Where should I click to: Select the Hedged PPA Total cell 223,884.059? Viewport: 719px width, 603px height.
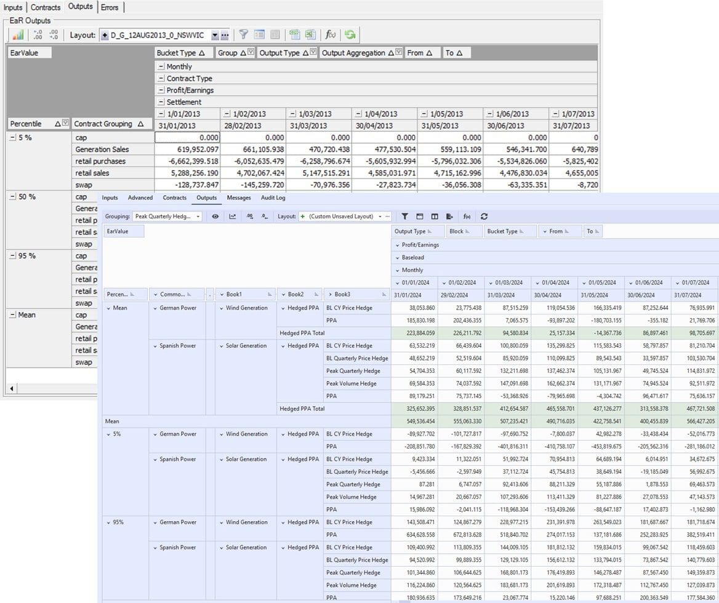414,333
